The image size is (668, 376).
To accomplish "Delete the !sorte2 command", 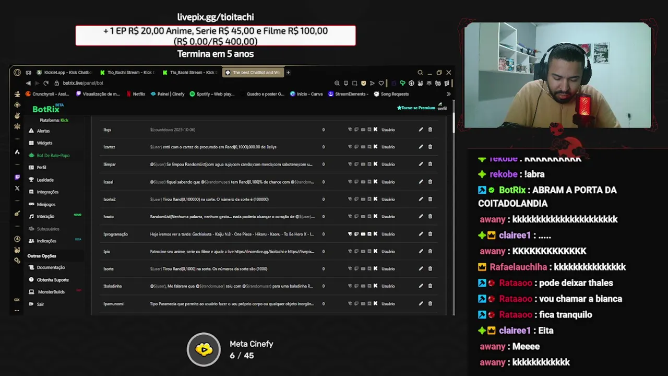I will pos(430,199).
